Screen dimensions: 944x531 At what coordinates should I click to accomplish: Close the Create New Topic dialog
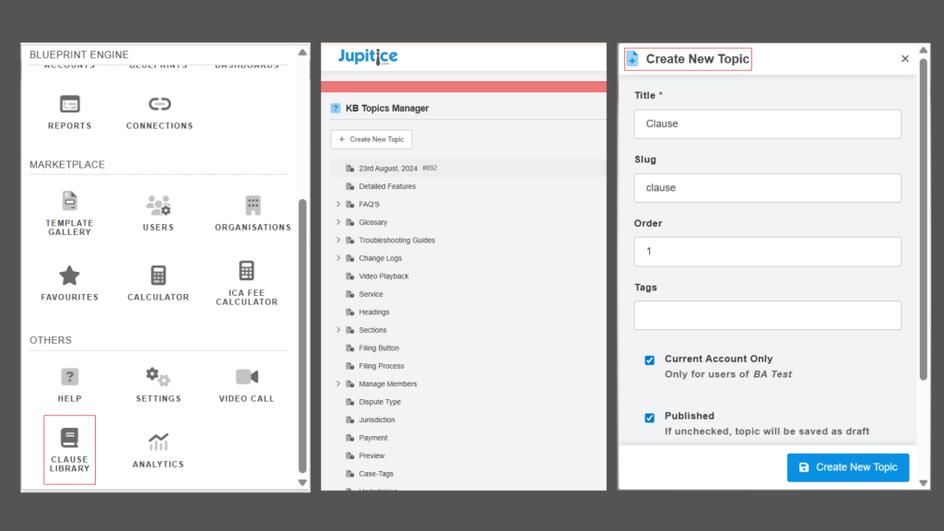click(x=904, y=59)
